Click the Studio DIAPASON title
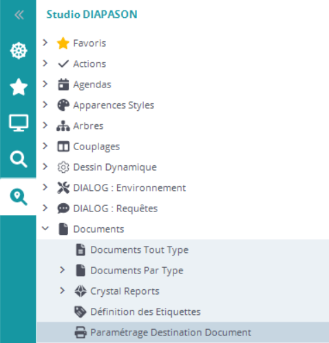 pos(92,14)
